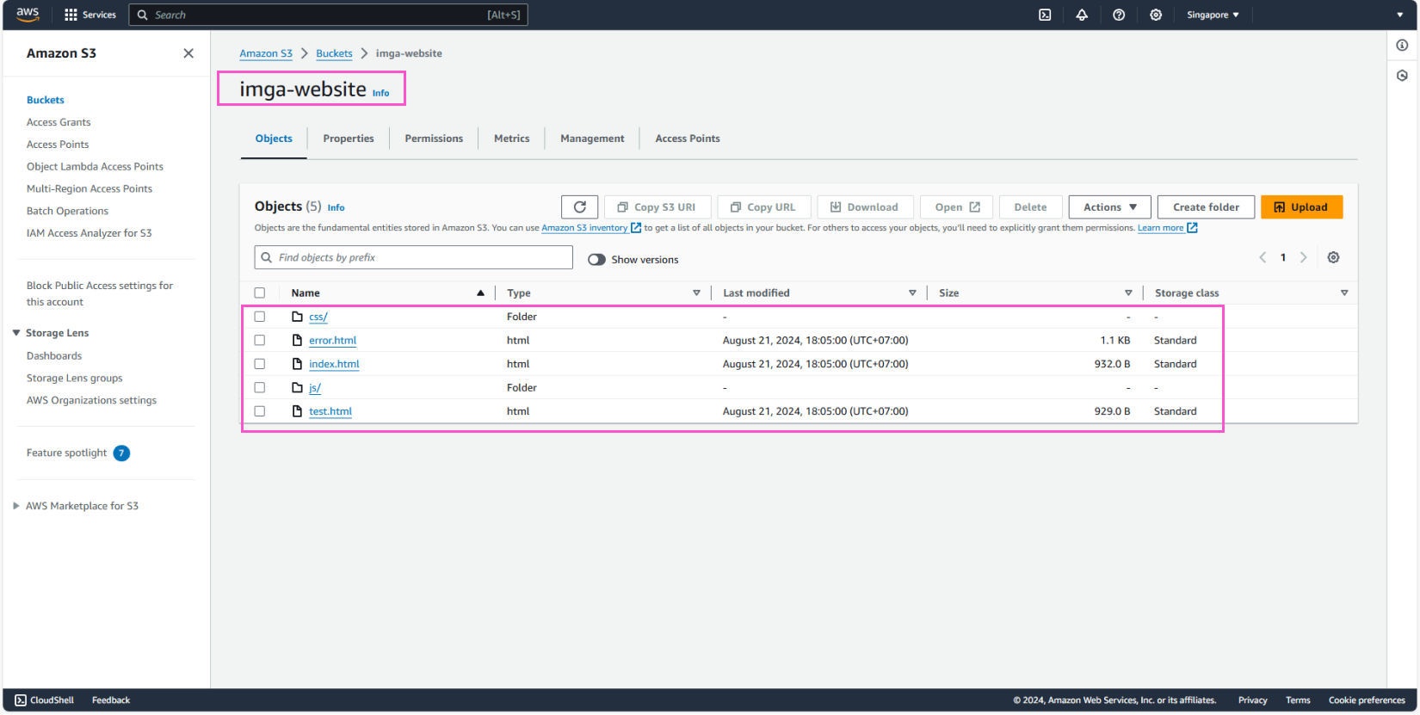Open the notifications bell
Image resolution: width=1420 pixels, height=715 pixels.
tap(1082, 15)
